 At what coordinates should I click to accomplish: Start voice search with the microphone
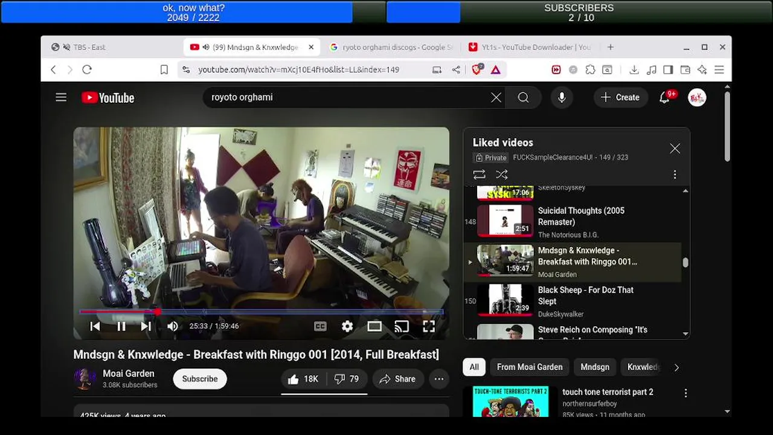pos(562,97)
